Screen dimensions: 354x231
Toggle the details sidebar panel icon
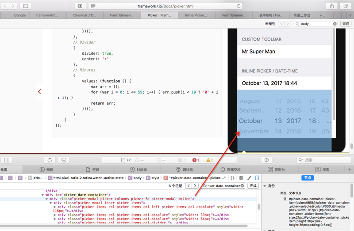point(257,178)
